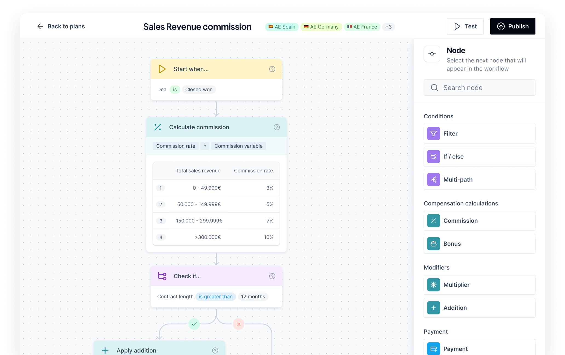The height and width of the screenshot is (355, 565).
Task: Open help for Calculate commission node
Action: tap(277, 127)
